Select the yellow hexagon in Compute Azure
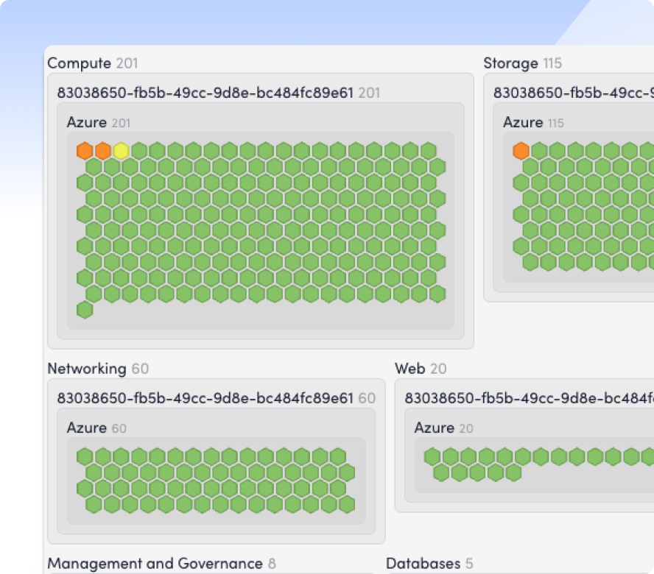Screen dimensions: 654x574 121,150
